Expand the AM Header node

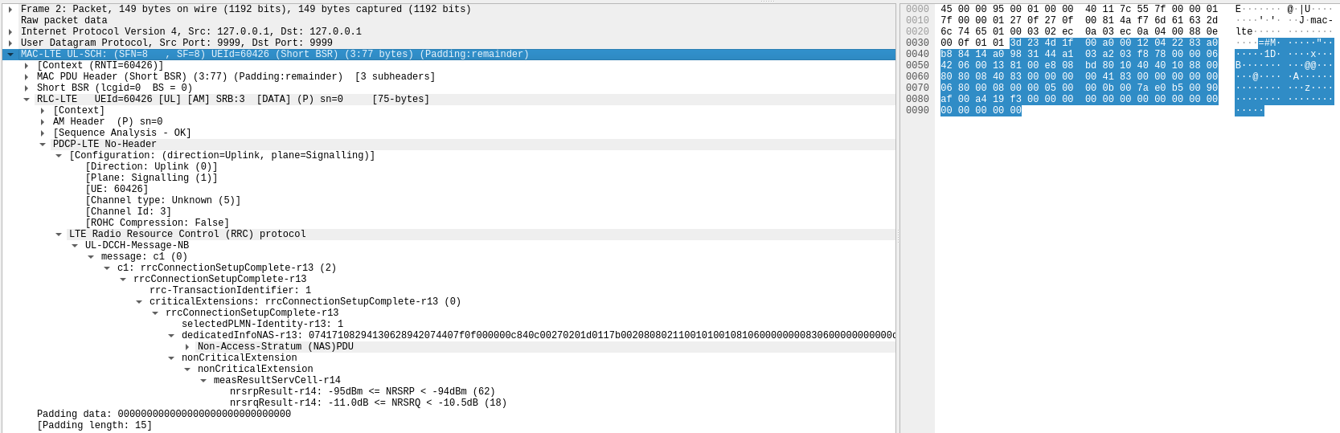tap(43, 122)
